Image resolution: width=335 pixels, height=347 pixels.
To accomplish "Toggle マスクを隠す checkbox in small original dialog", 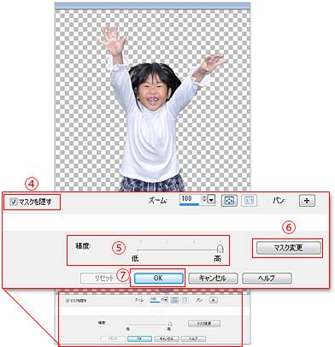I will click(x=68, y=300).
